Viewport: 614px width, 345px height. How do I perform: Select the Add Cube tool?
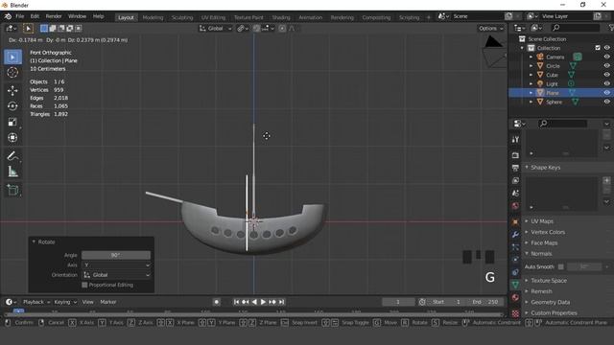click(x=12, y=190)
